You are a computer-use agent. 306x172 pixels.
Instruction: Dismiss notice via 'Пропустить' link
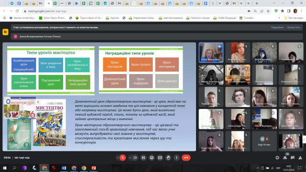click(294, 28)
